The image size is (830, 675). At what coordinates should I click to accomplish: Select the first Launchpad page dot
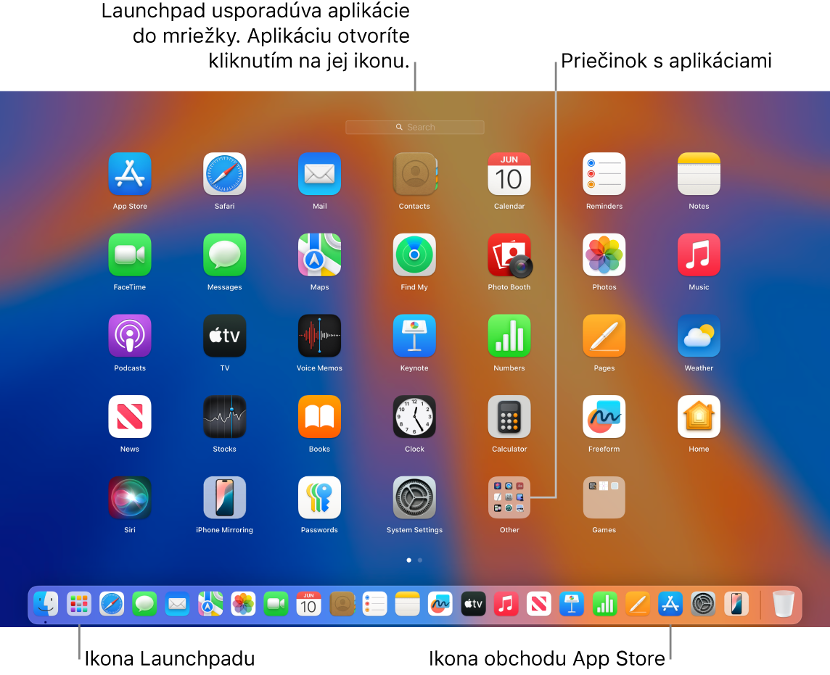408,560
